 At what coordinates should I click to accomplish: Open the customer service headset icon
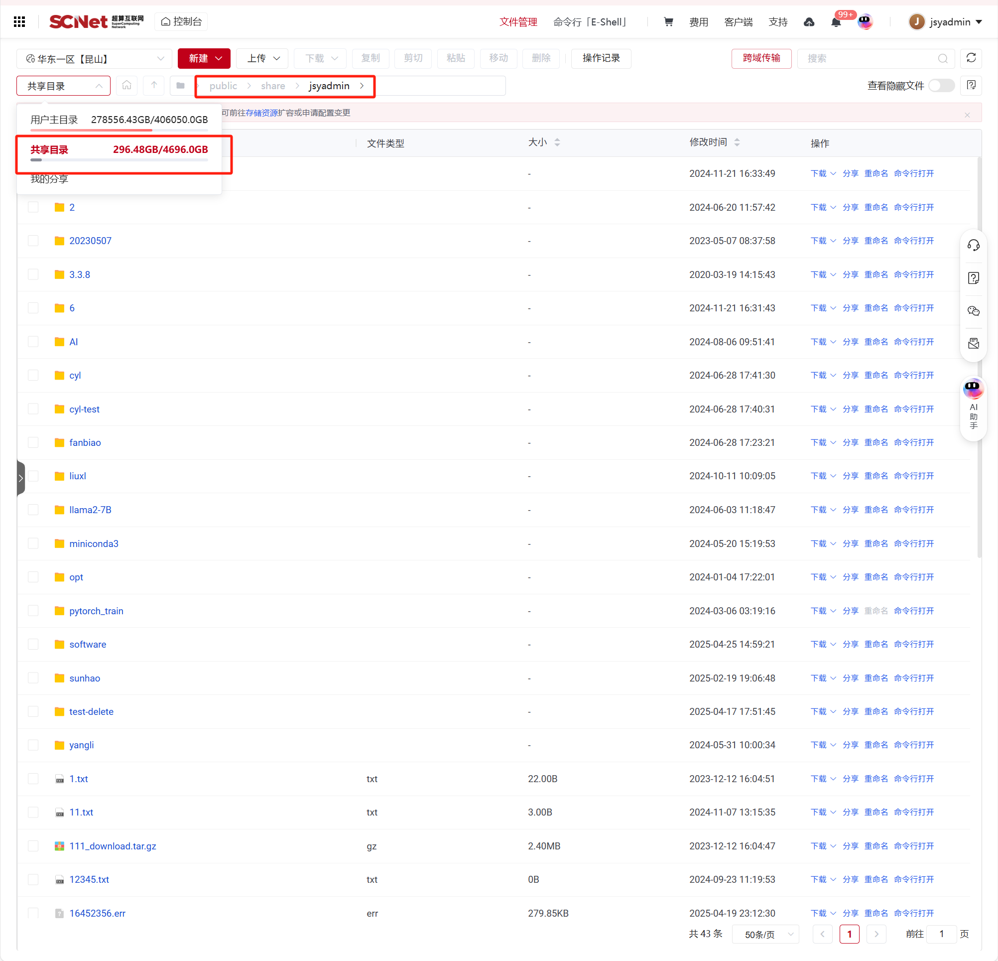click(973, 246)
